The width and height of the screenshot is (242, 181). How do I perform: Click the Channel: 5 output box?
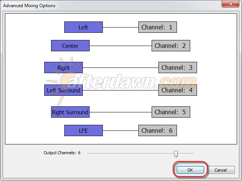tap(171, 112)
